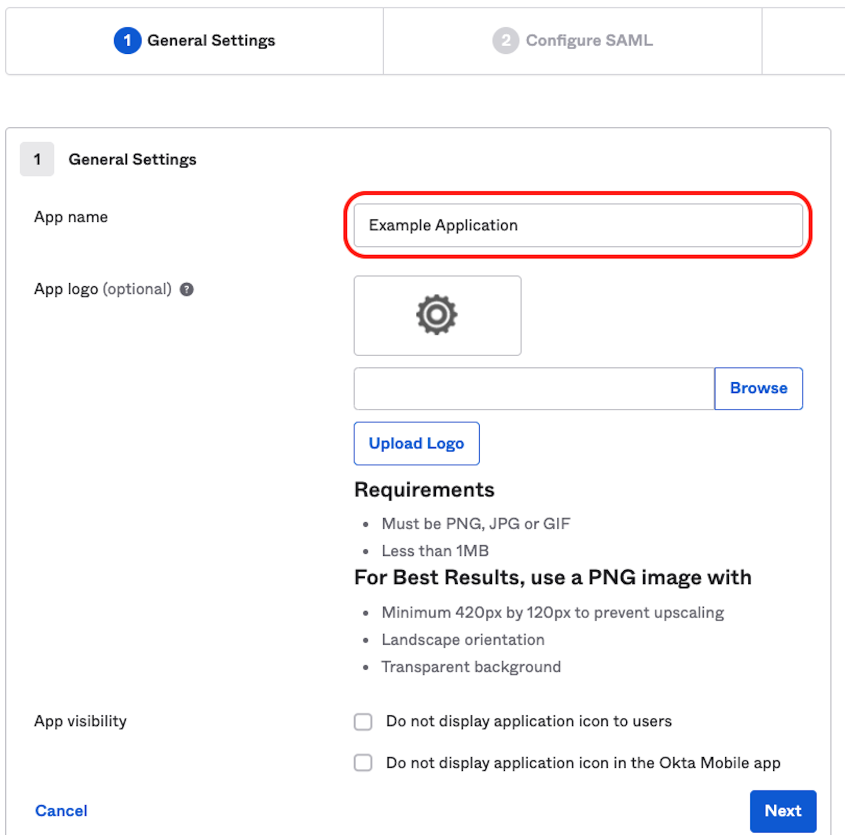Click the App logo help question icon
The image size is (845, 835).
pos(187,289)
